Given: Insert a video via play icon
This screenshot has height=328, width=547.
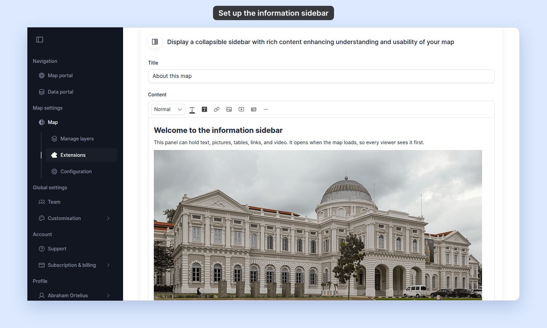Looking at the screenshot, I should point(241,109).
